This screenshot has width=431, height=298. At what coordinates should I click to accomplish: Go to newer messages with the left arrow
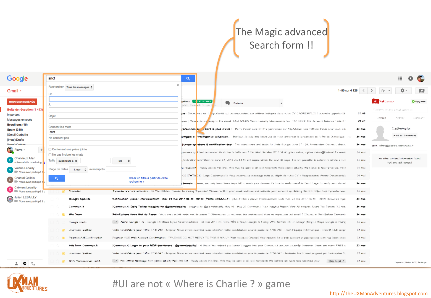click(364, 91)
